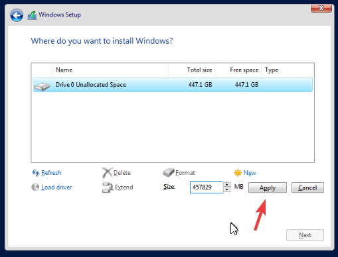Click the Delete option
This screenshot has height=257, width=338.
122,173
